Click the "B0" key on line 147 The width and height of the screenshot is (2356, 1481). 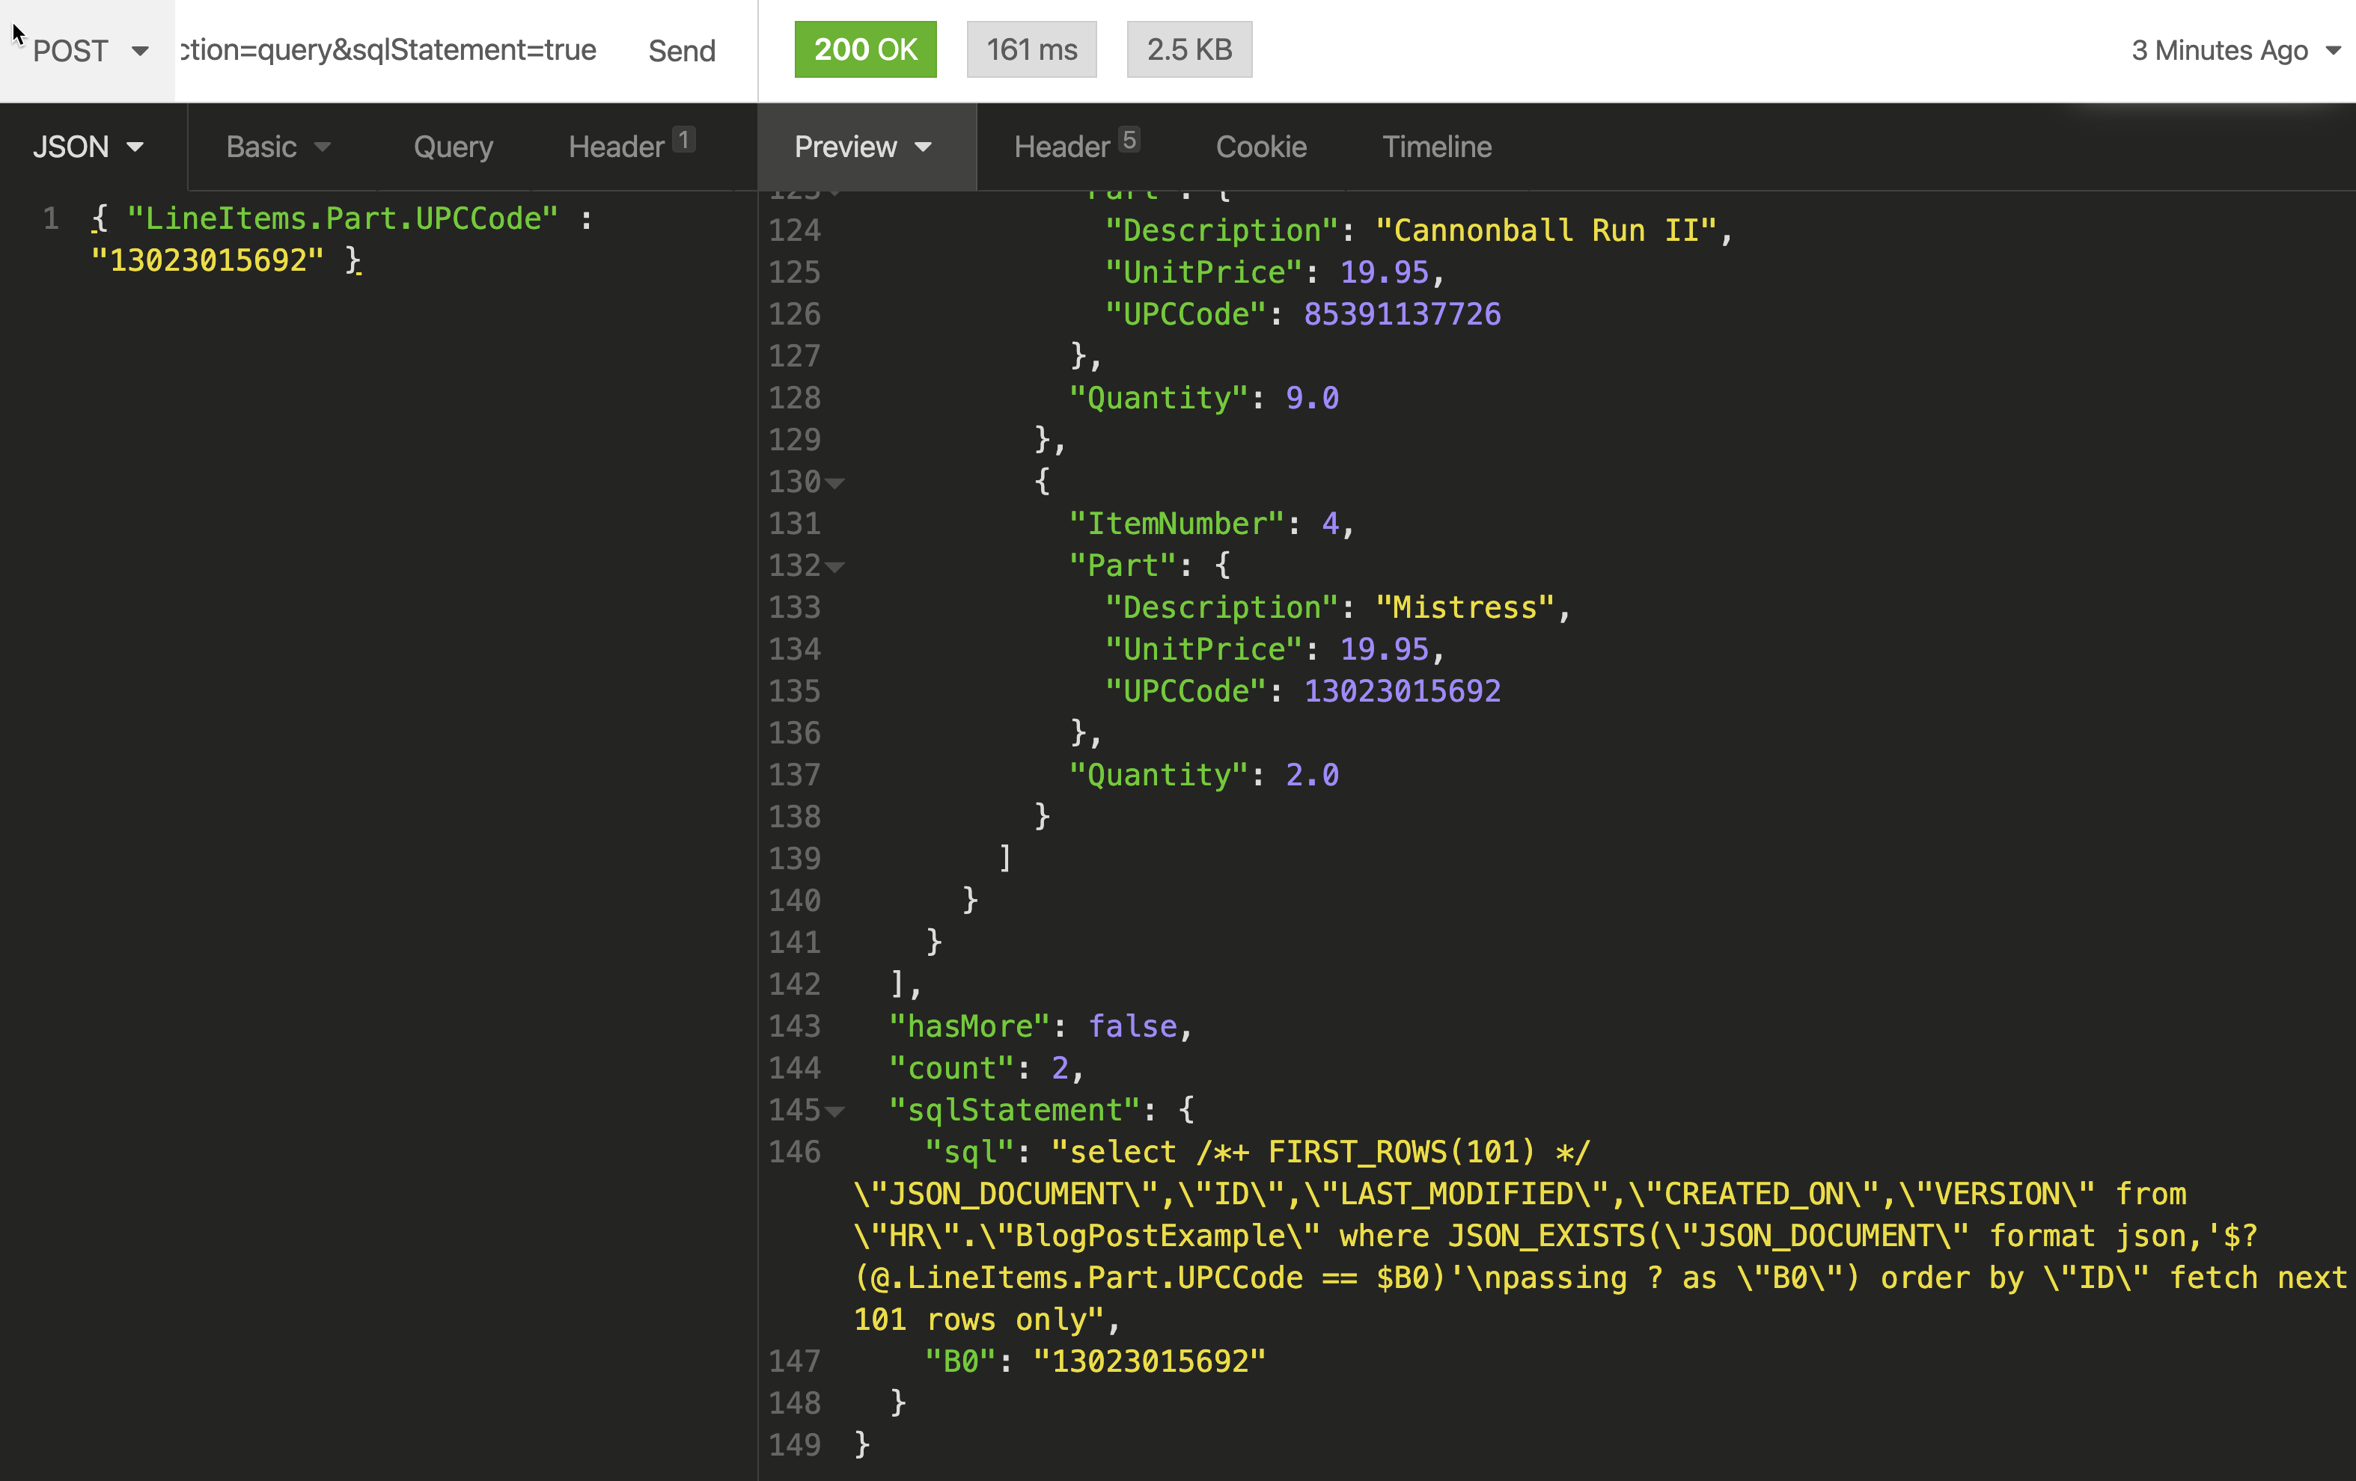(x=959, y=1363)
